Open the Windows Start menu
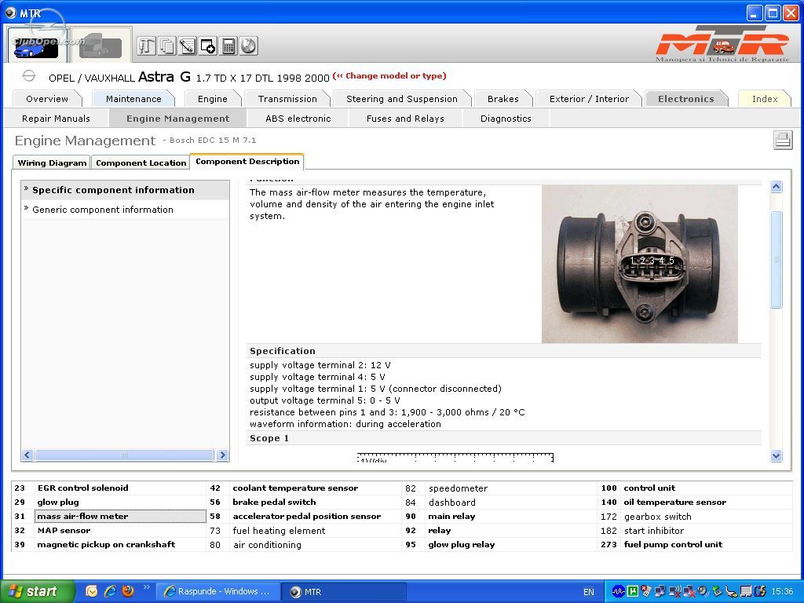Screen dimensions: 804x603 (36, 591)
